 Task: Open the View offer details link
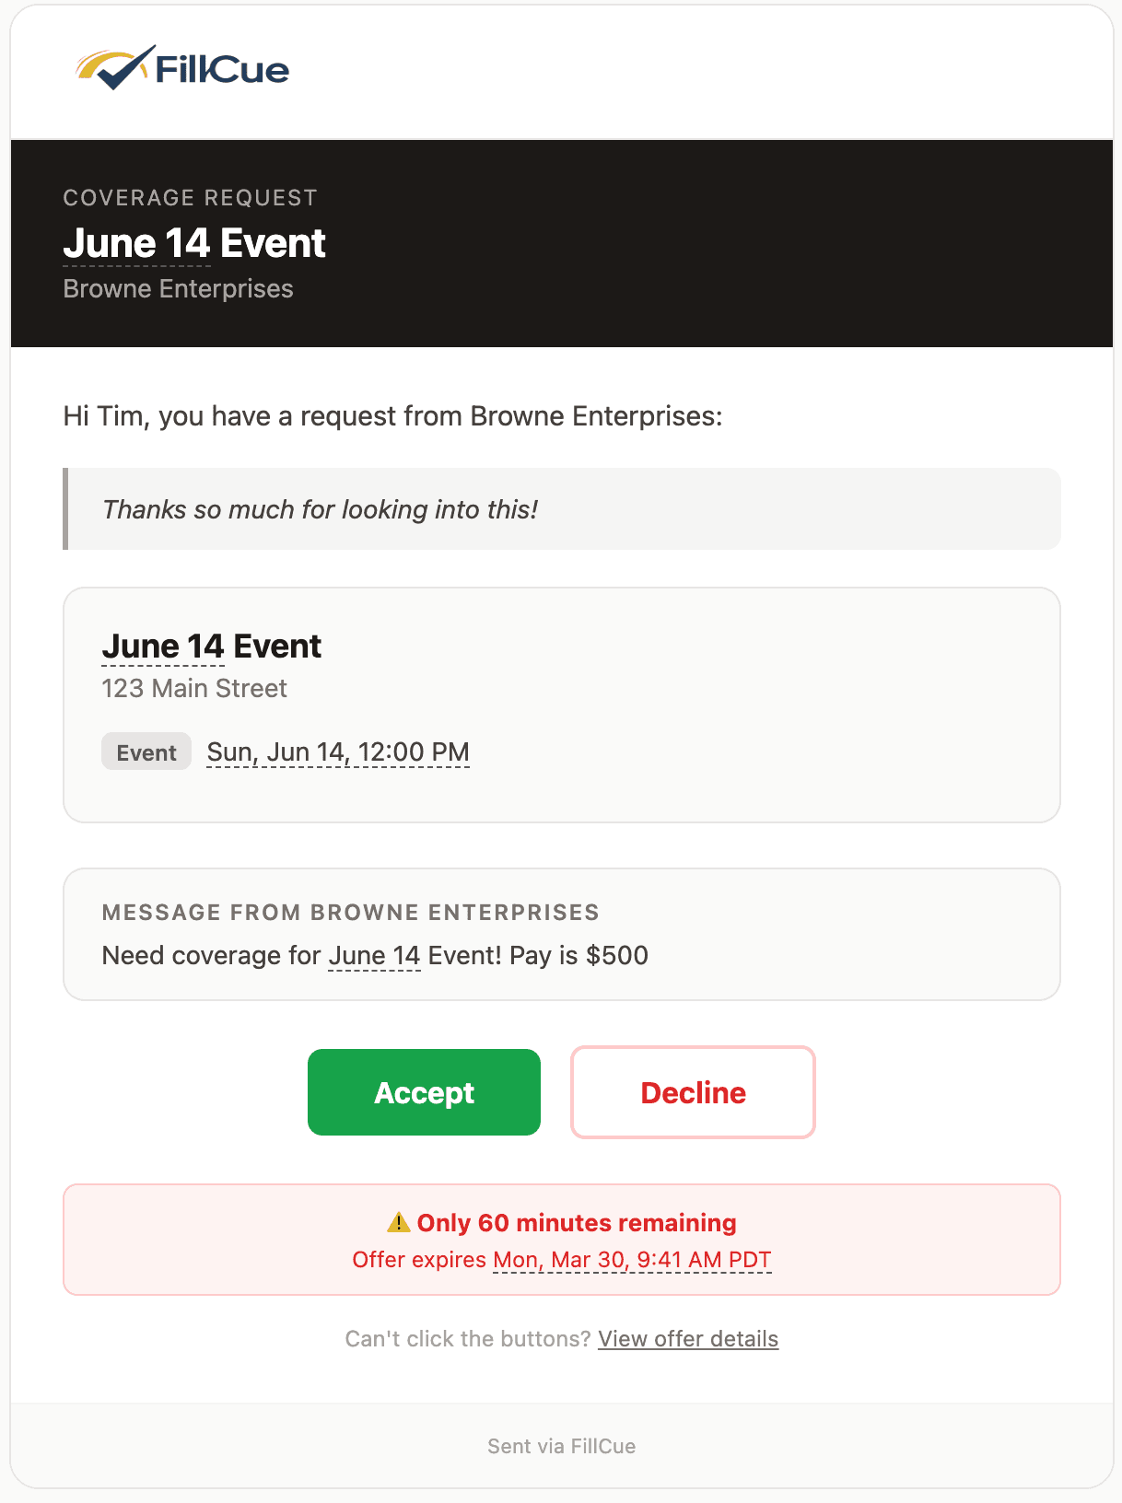[x=687, y=1339]
